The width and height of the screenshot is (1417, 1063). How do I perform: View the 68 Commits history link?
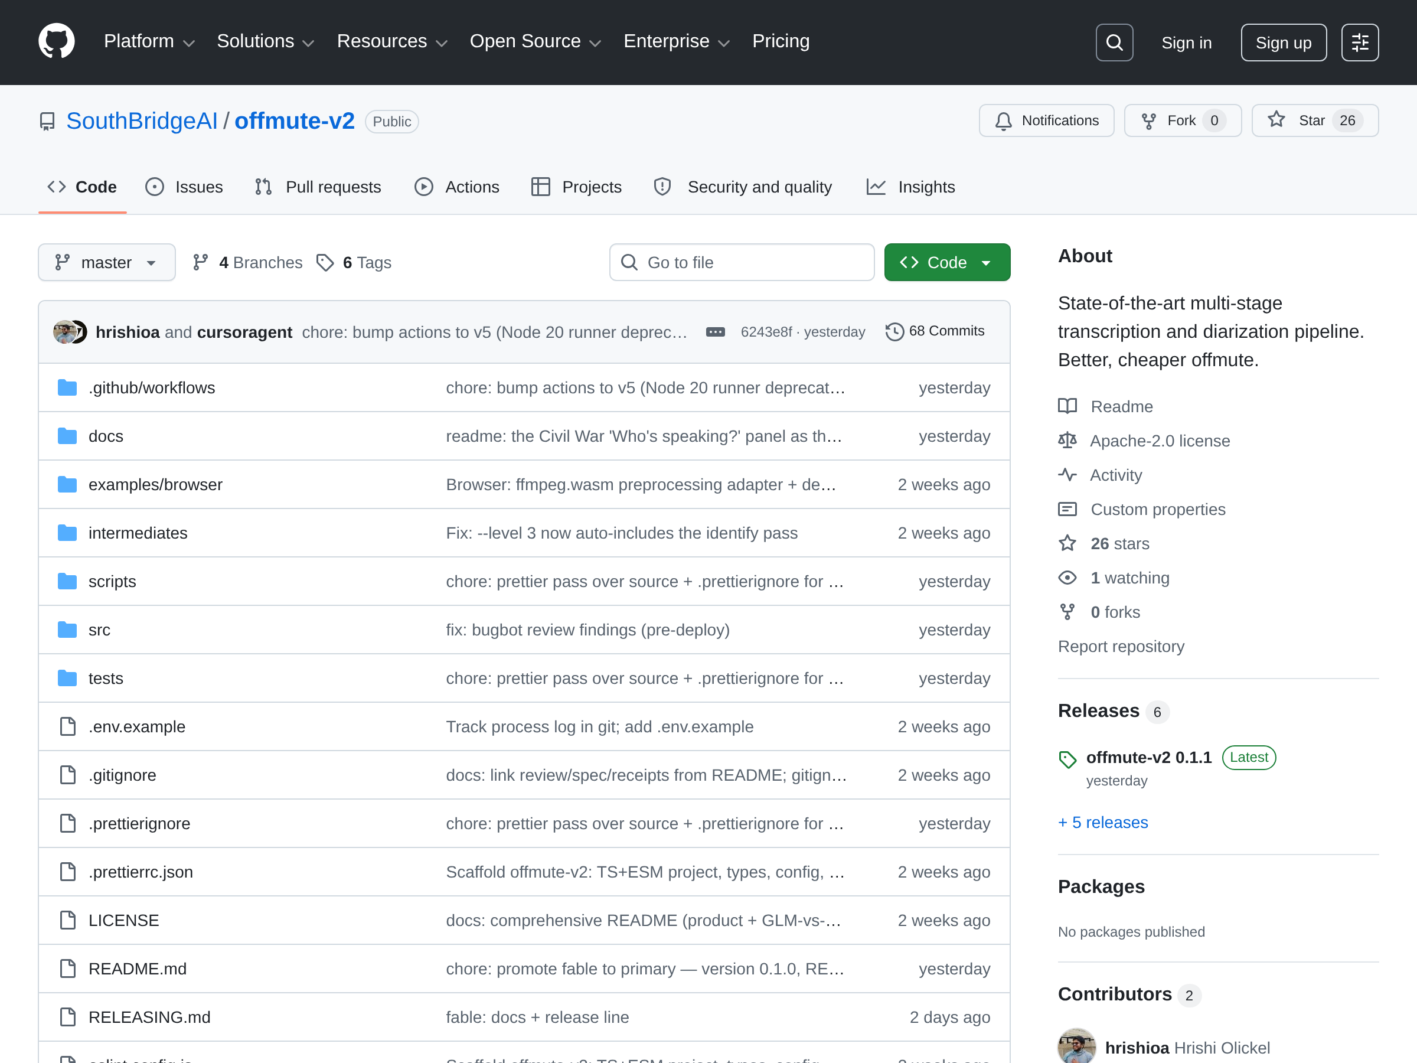click(x=935, y=331)
